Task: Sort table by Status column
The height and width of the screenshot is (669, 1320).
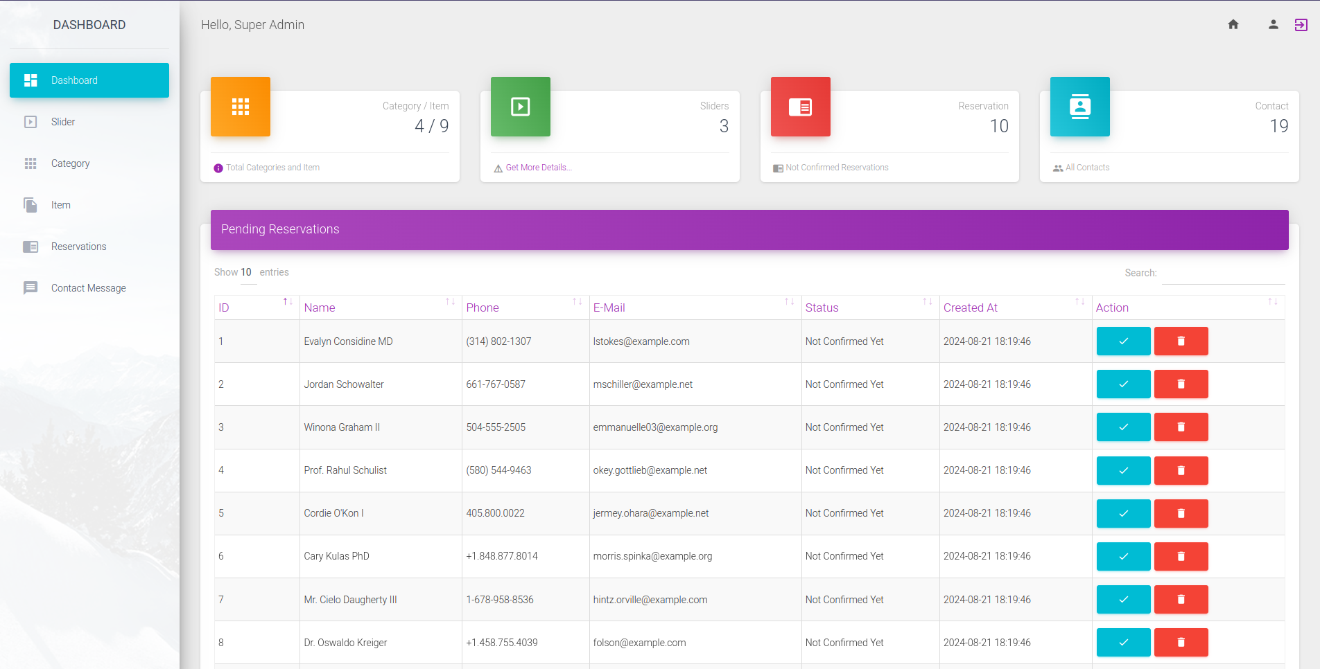Action: pyautogui.click(x=870, y=307)
